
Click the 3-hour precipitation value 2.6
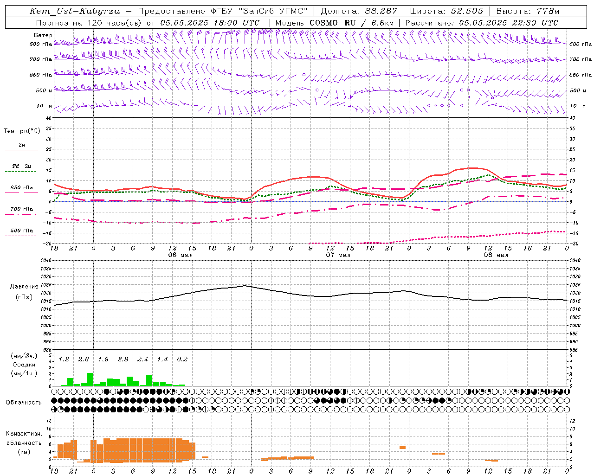point(84,359)
